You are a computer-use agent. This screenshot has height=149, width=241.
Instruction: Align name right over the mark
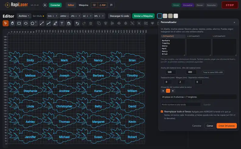(173, 91)
